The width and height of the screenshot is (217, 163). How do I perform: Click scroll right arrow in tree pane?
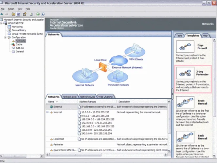(42, 156)
